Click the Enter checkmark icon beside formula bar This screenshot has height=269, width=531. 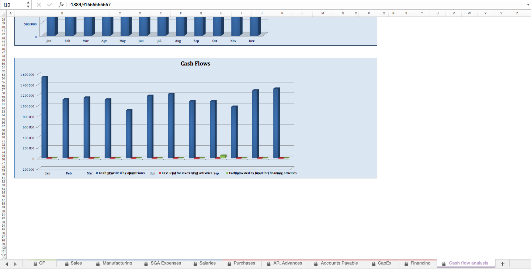coord(49,5)
